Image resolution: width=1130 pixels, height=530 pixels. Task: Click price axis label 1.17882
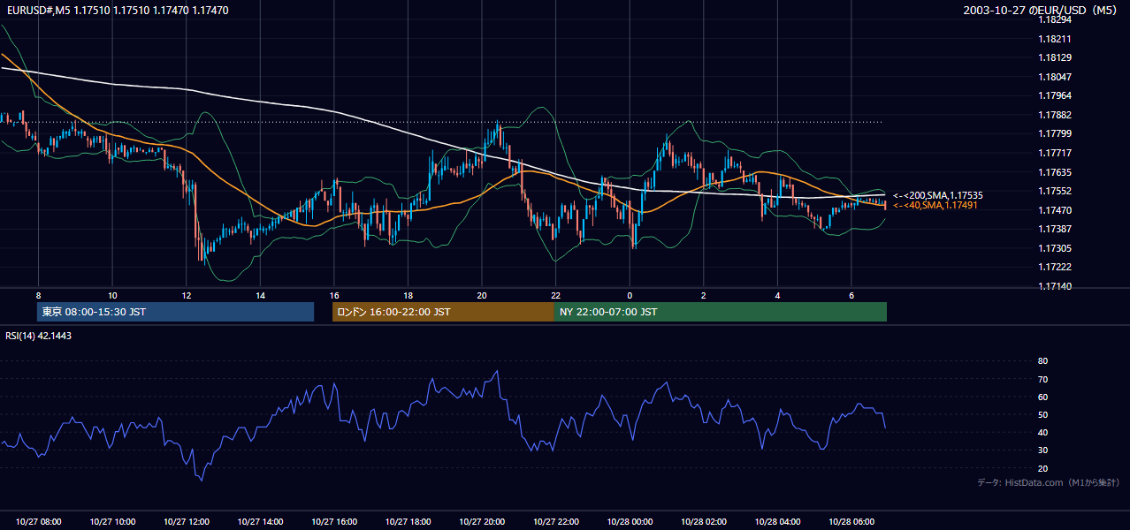tap(1055, 115)
